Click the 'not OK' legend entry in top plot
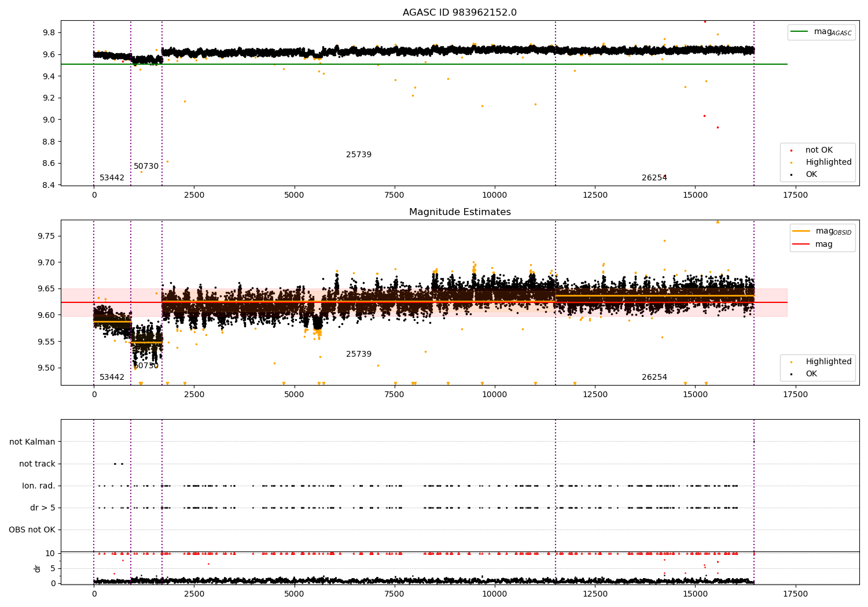This screenshot has height=607, width=868. pyautogui.click(x=819, y=150)
